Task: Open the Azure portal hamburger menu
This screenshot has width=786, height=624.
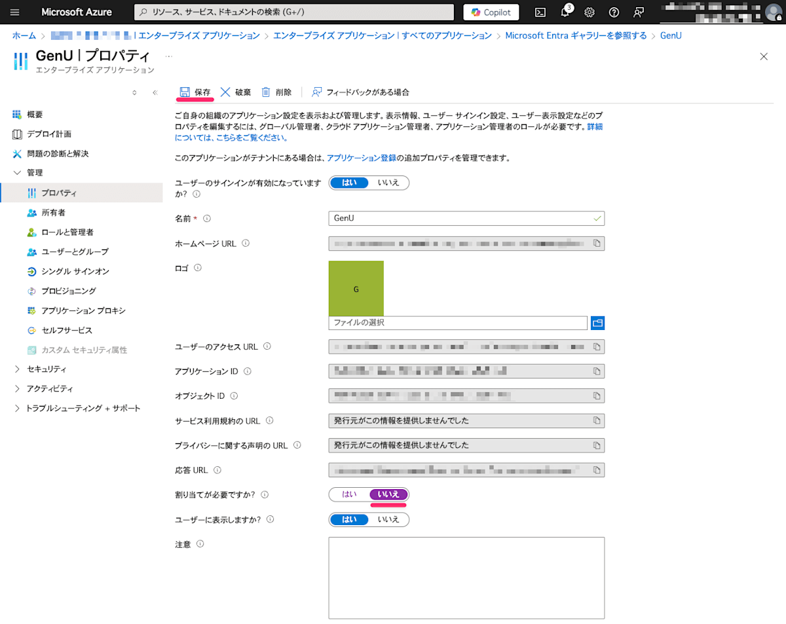Action: tap(15, 12)
